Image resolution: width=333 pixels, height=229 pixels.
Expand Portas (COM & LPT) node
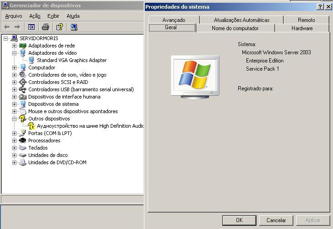click(x=14, y=133)
